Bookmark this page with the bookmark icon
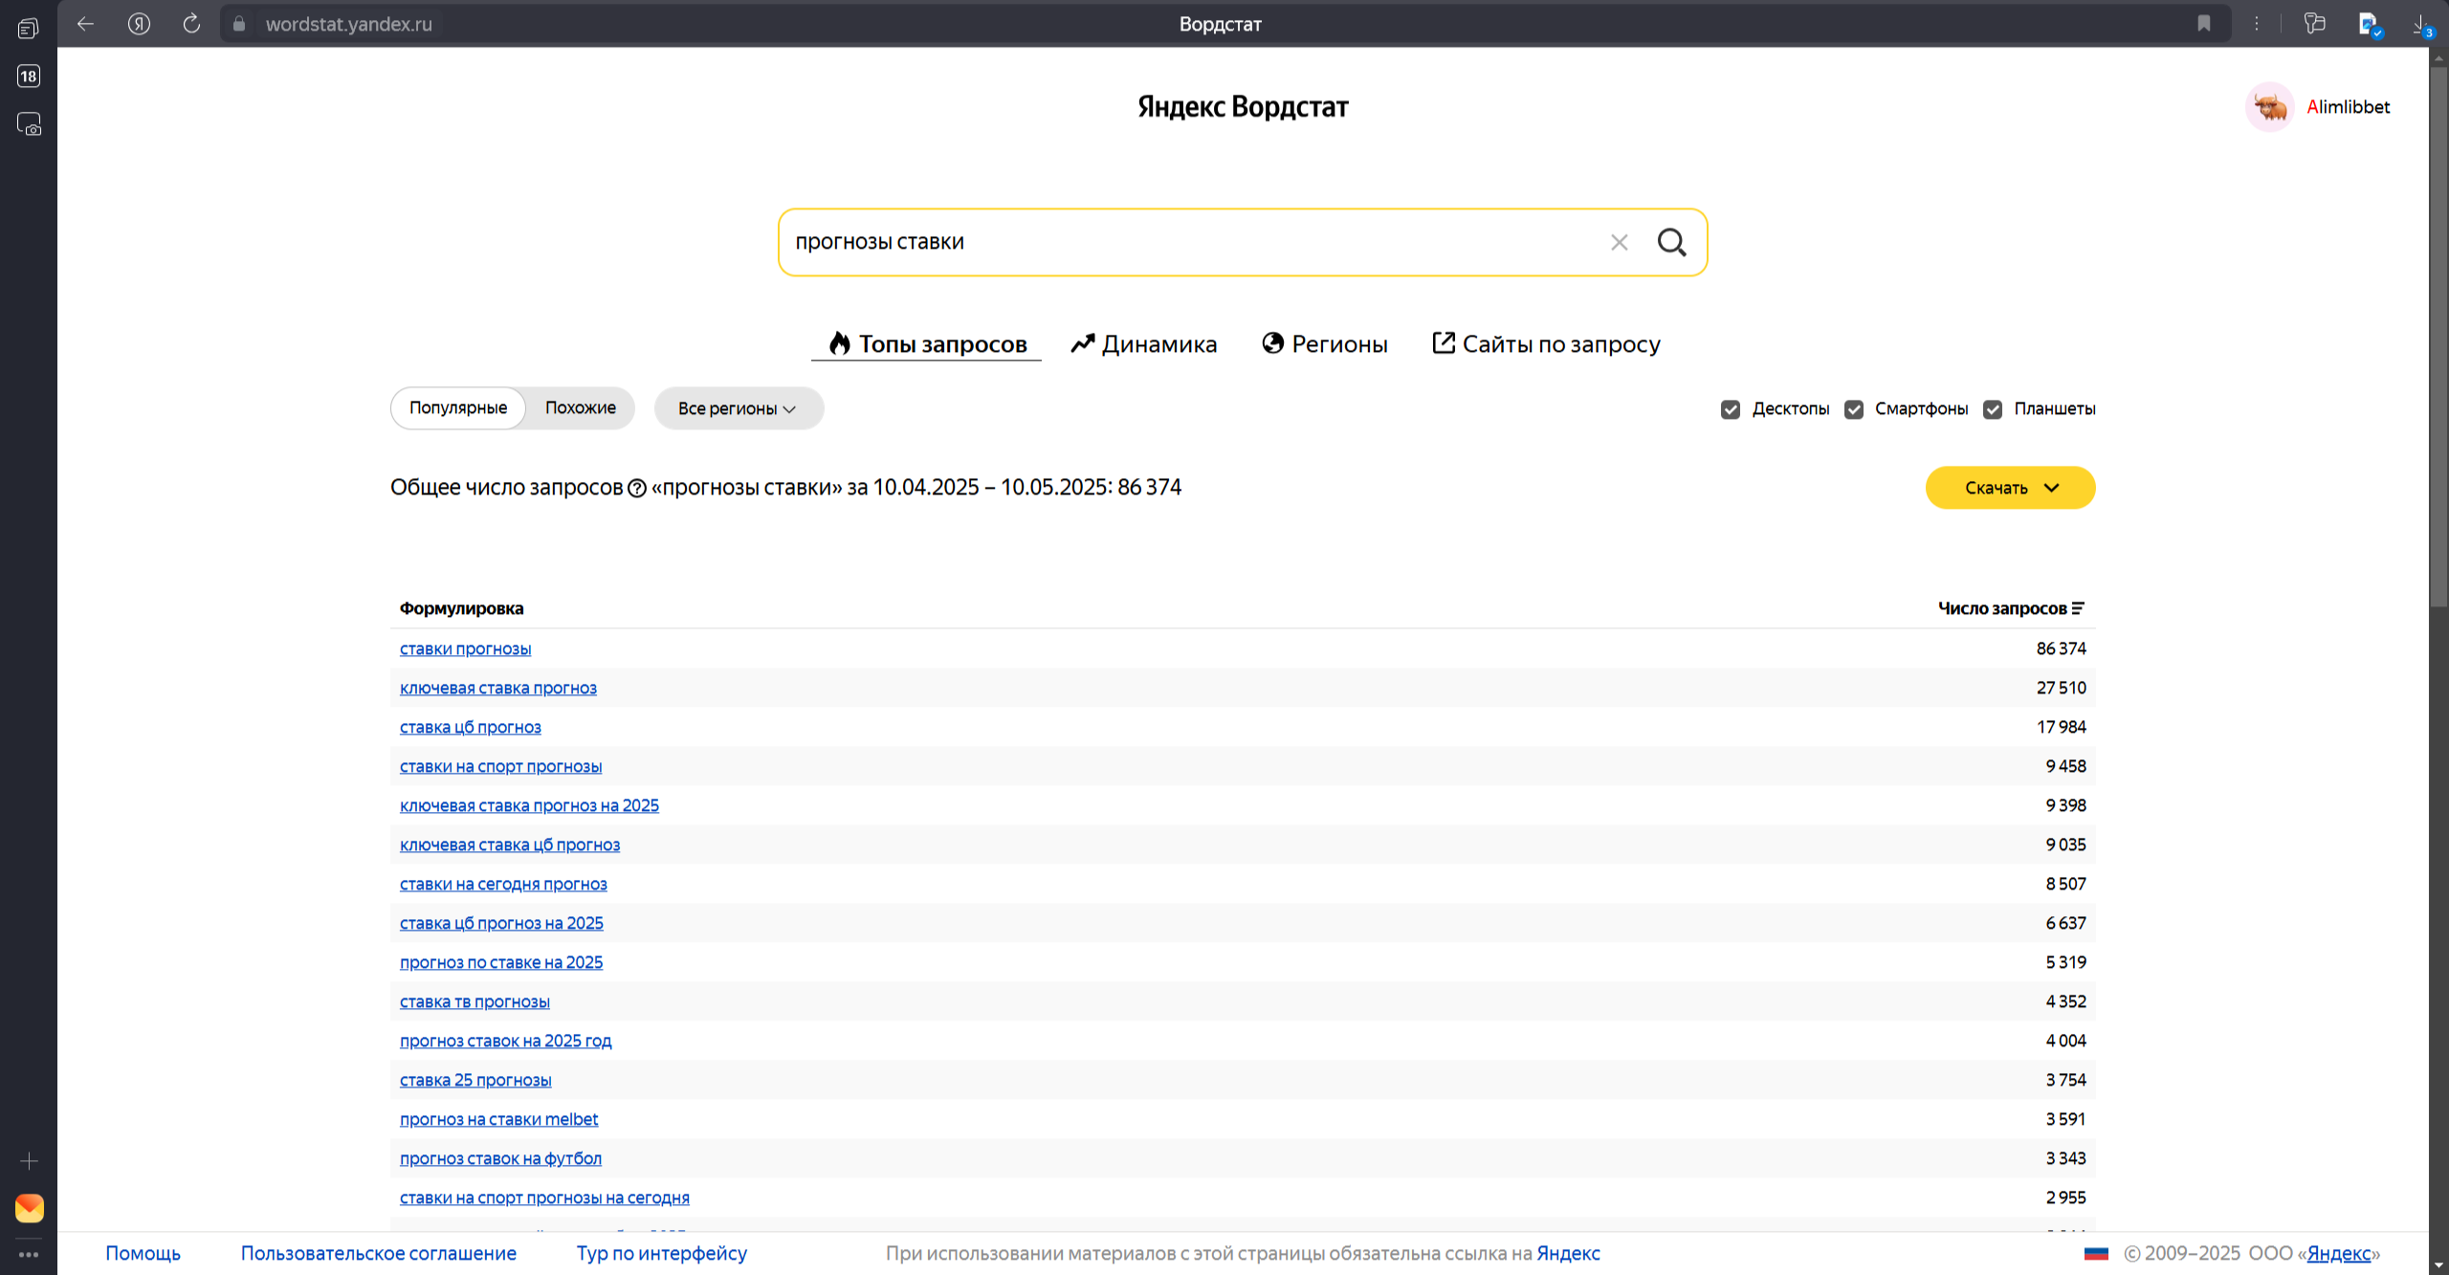Screen dimensions: 2449x1275 coord(2204,24)
